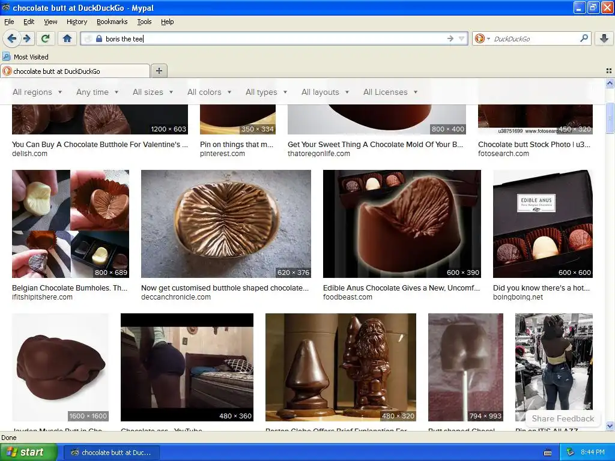The width and height of the screenshot is (615, 461).
Task: Click the tab groups grid icon
Action: [x=609, y=71]
